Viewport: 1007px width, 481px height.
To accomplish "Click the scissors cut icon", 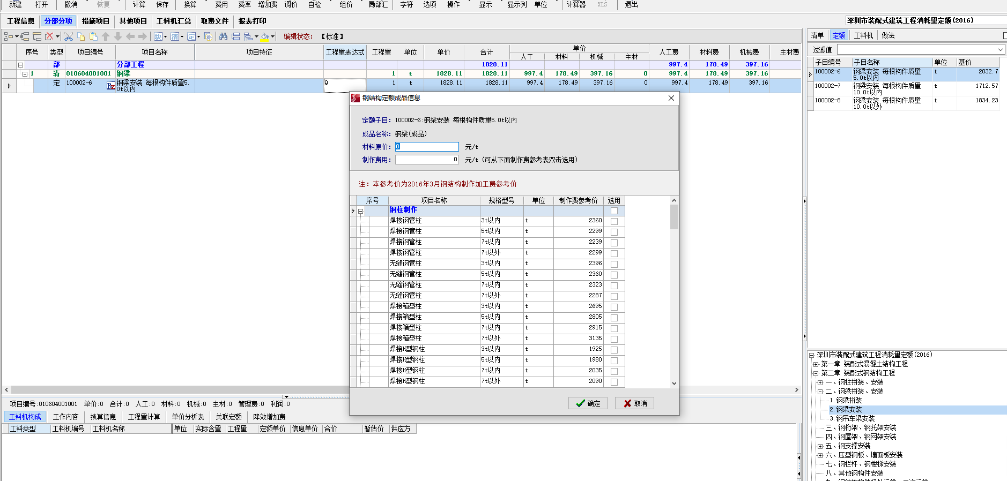I will click(x=69, y=36).
